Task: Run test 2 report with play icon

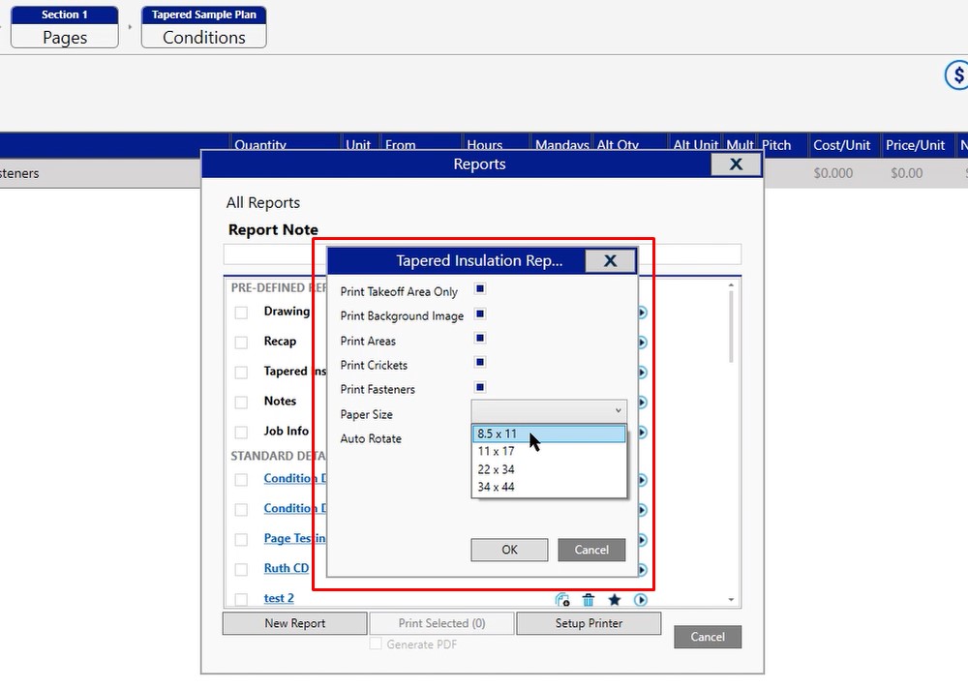Action: [x=641, y=600]
